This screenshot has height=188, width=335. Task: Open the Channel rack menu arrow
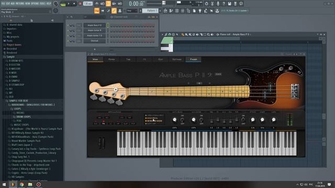tap(68, 17)
